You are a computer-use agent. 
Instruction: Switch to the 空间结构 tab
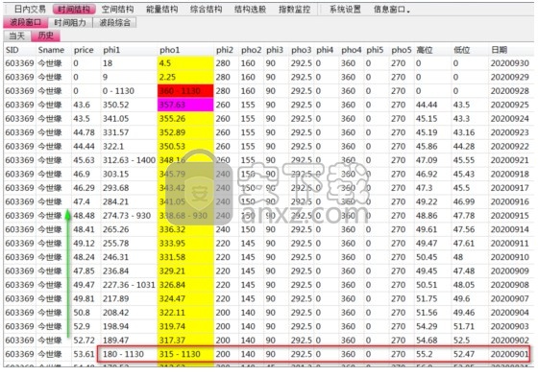coord(117,10)
